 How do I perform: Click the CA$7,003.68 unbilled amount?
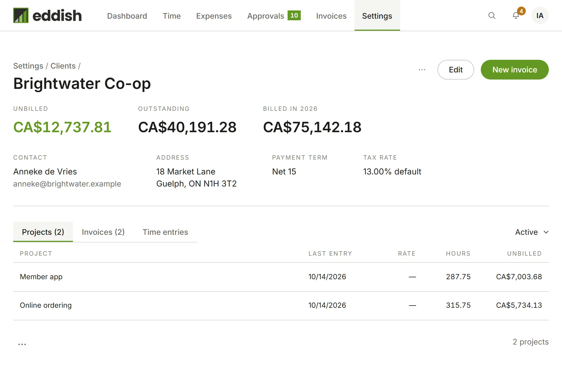click(x=519, y=277)
